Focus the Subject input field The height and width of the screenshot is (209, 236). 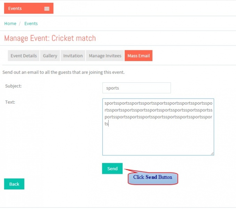tap(136, 88)
